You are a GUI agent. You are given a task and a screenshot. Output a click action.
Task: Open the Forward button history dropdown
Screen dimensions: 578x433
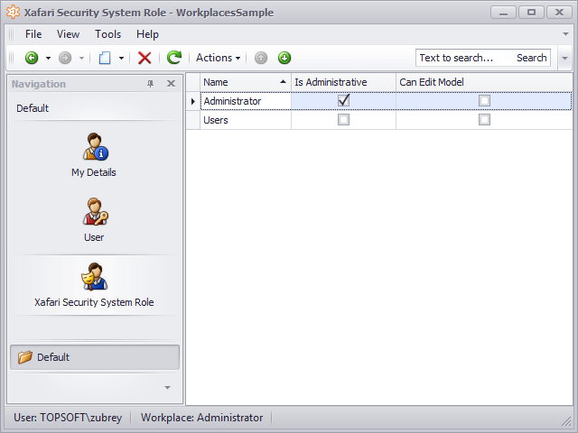tap(82, 58)
